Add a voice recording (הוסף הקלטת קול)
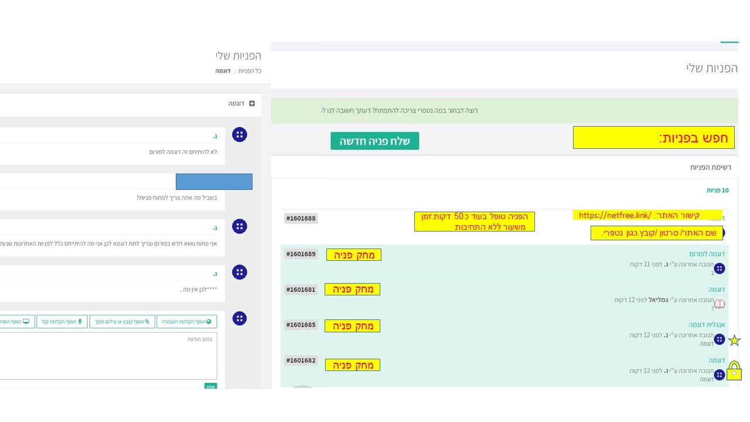Viewport: 750px width, 422px height. [x=62, y=322]
